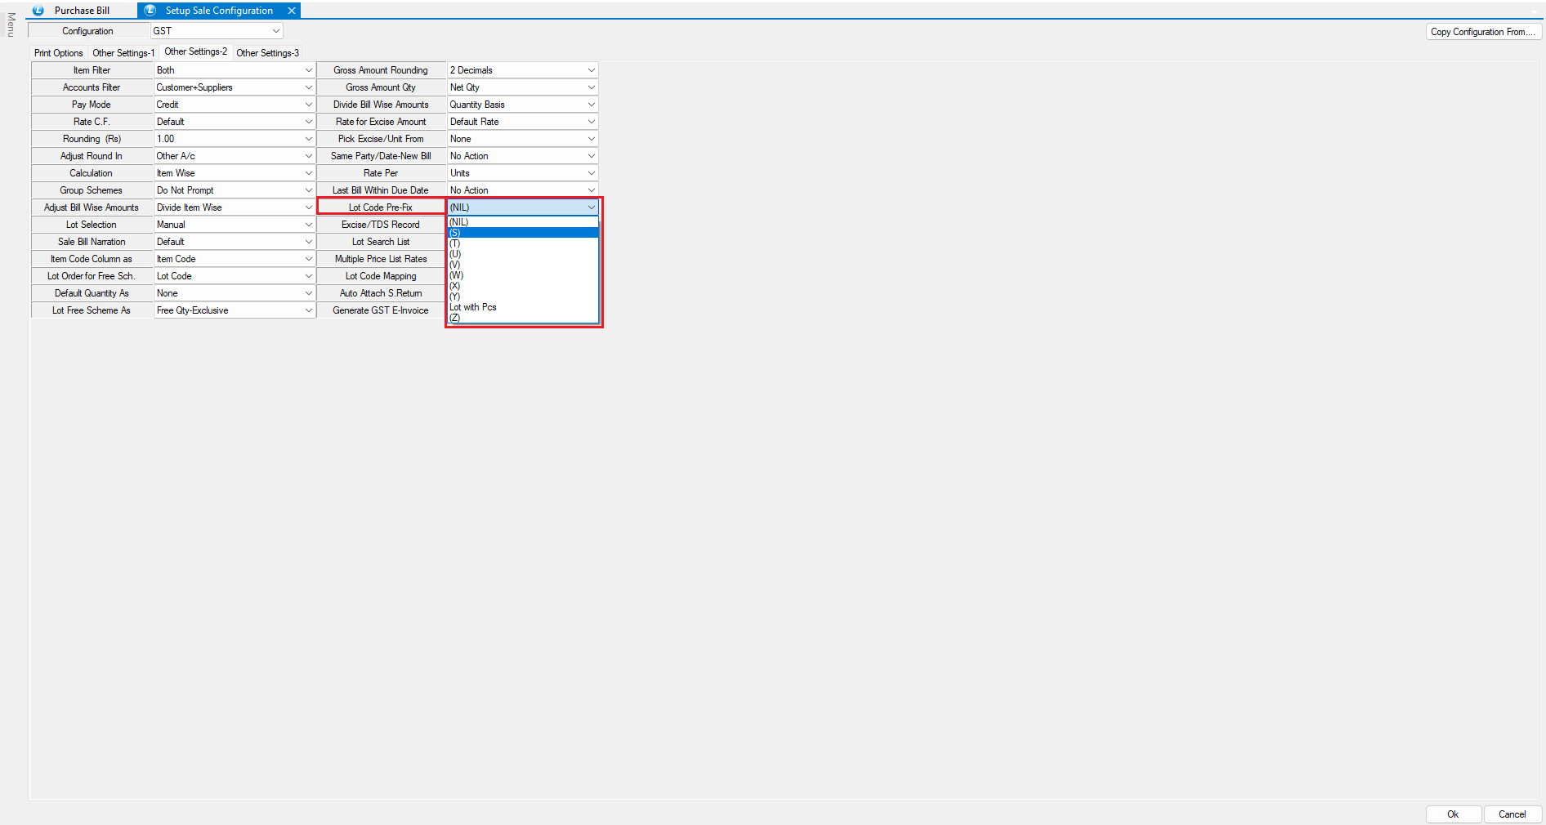Image resolution: width=1546 pixels, height=825 pixels.
Task: Close the Setup Sale Configuration tab
Action: pyautogui.click(x=291, y=11)
